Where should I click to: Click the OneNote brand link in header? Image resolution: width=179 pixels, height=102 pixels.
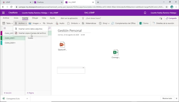[13, 13]
